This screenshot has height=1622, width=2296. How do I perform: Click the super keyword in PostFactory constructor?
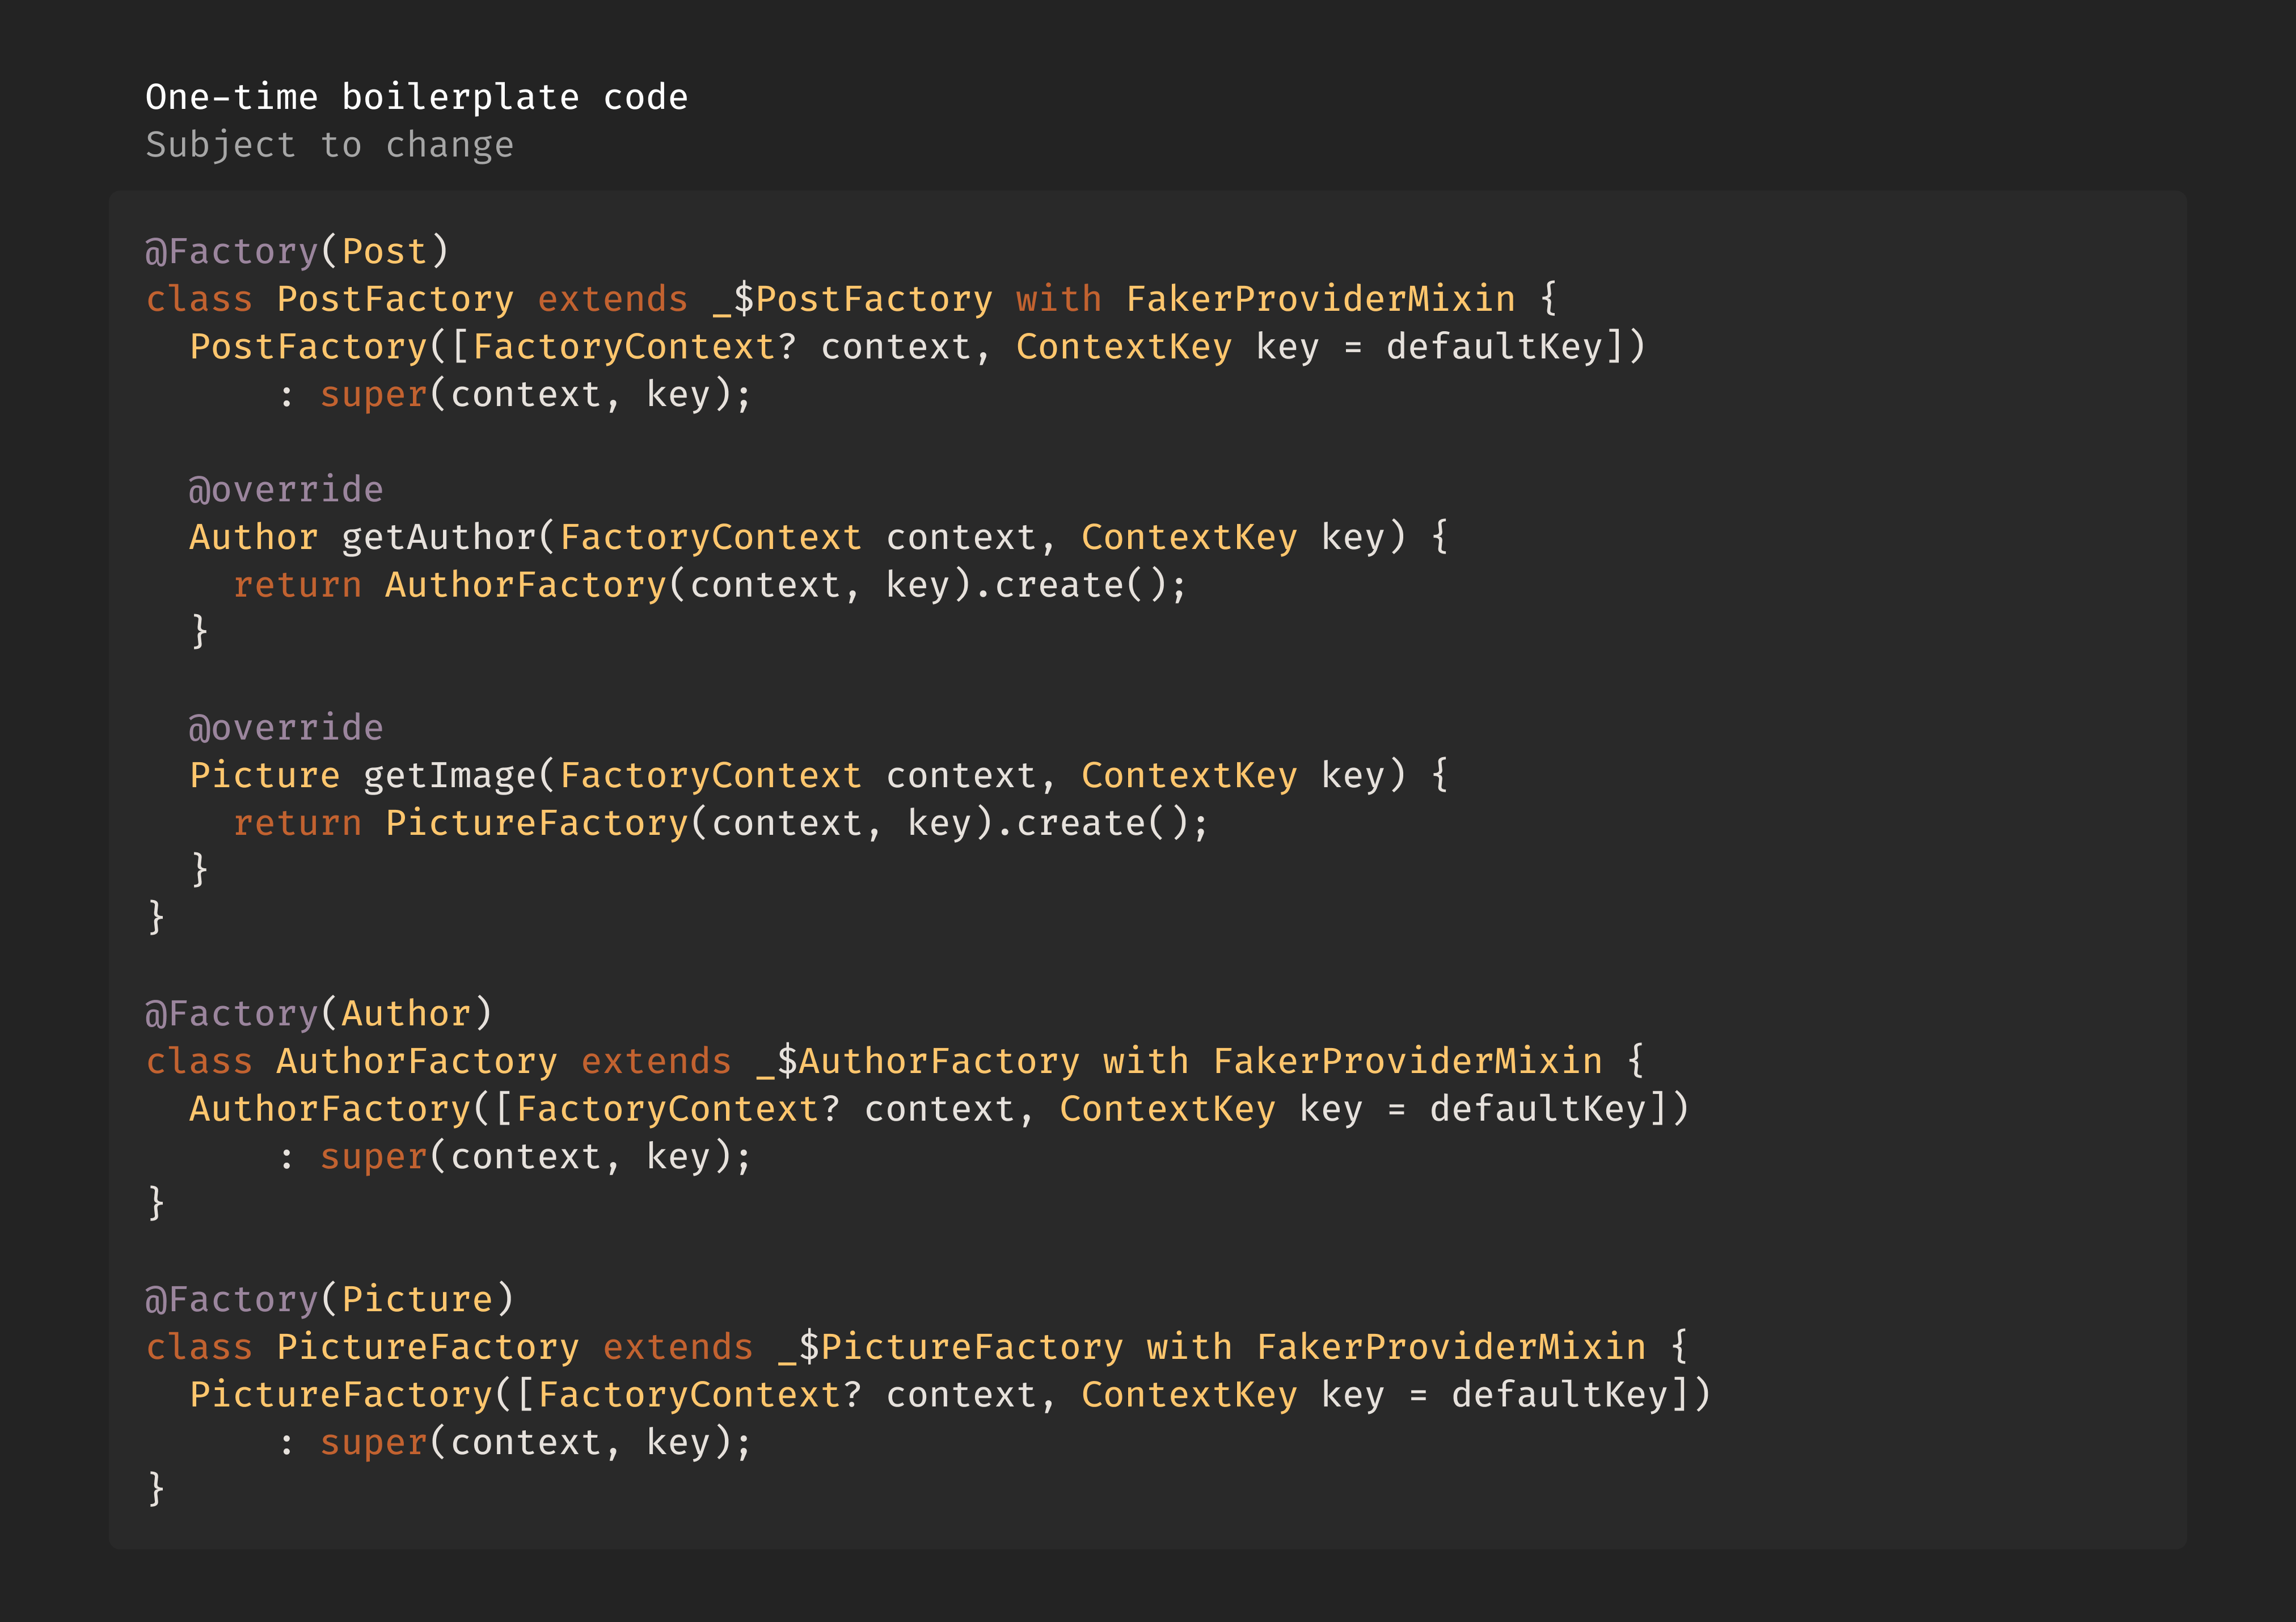pos(373,395)
